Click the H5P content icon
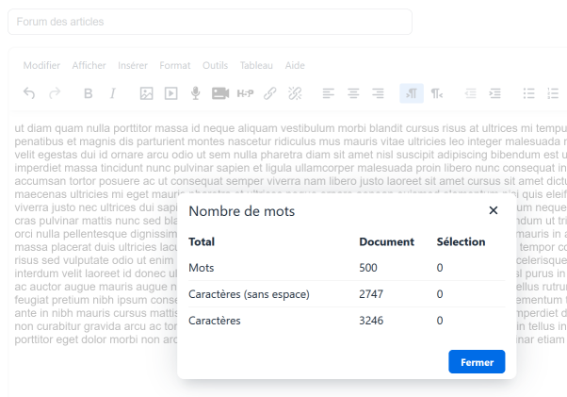The width and height of the screenshot is (567, 397). 246,93
